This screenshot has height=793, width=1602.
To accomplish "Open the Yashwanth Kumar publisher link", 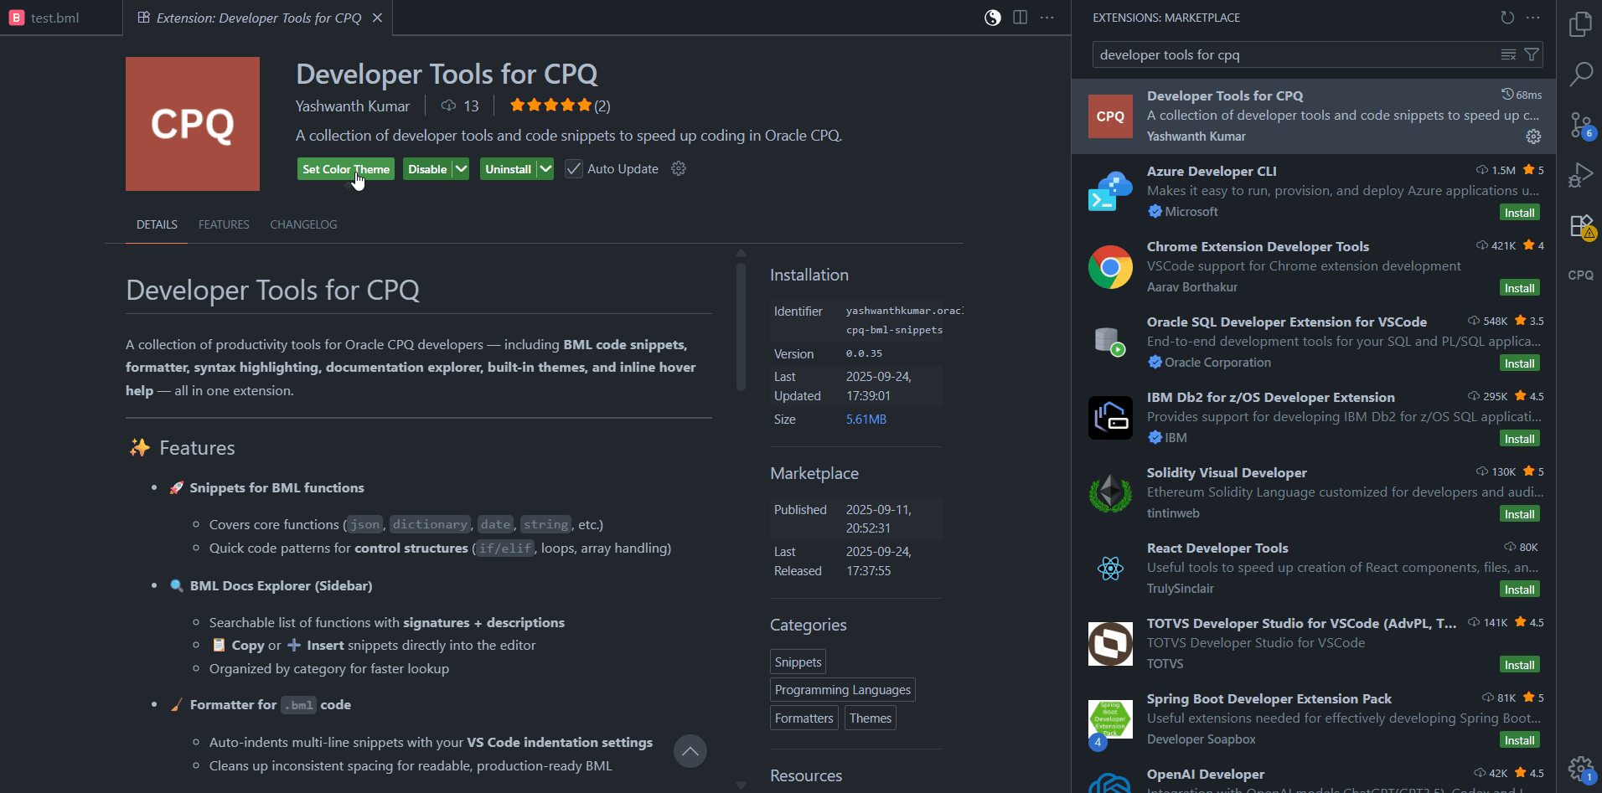I will (x=353, y=106).
